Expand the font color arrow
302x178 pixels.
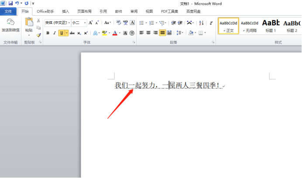tap(120, 33)
